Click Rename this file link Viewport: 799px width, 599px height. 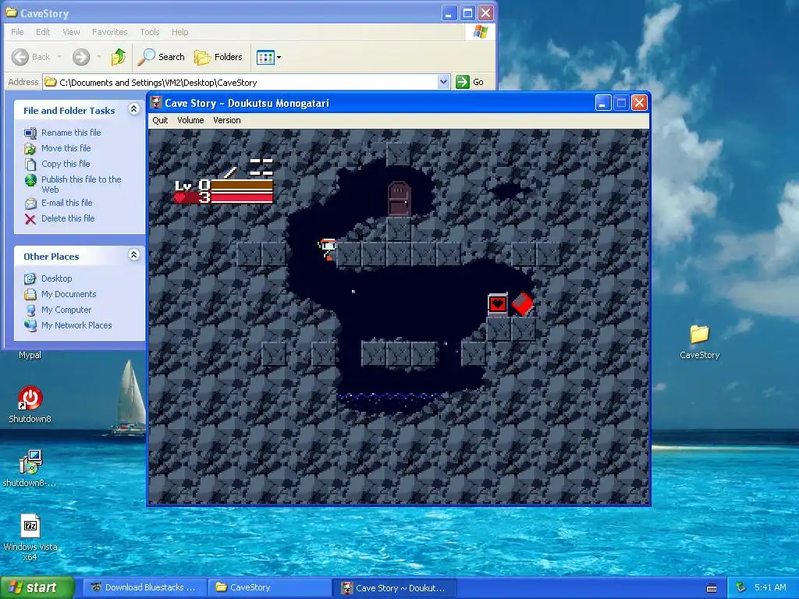coord(71,133)
